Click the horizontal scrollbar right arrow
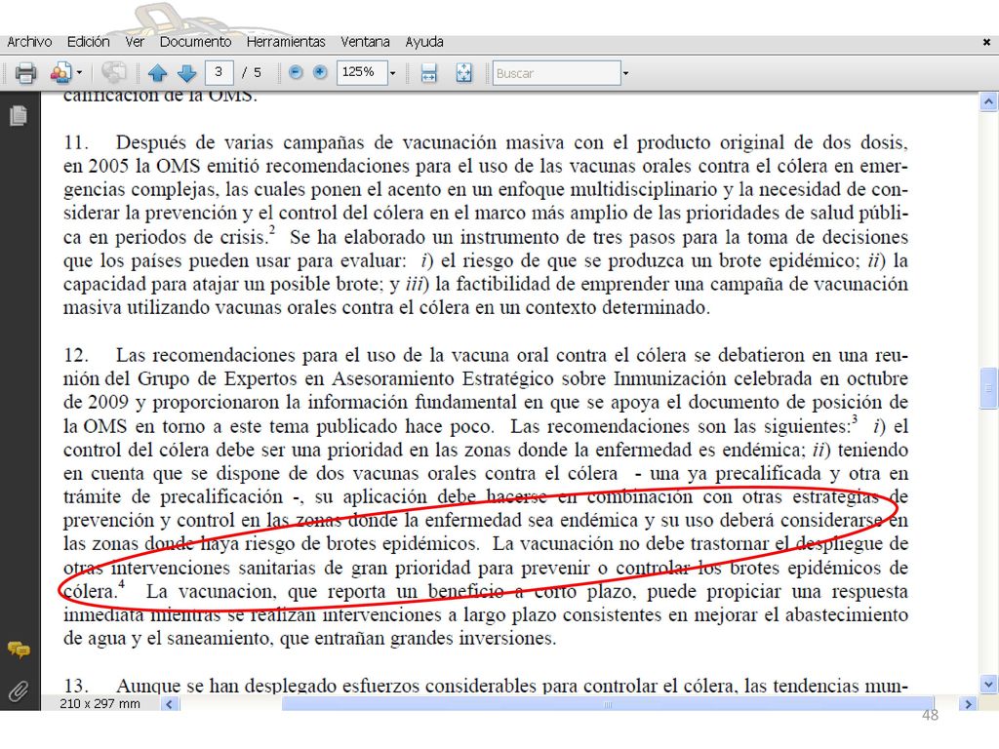999x749 pixels. (968, 704)
